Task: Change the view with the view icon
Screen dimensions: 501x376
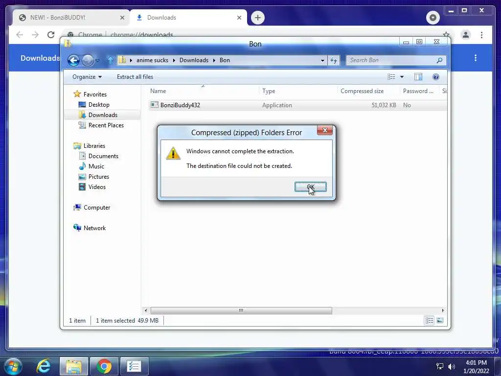Action: (x=391, y=77)
